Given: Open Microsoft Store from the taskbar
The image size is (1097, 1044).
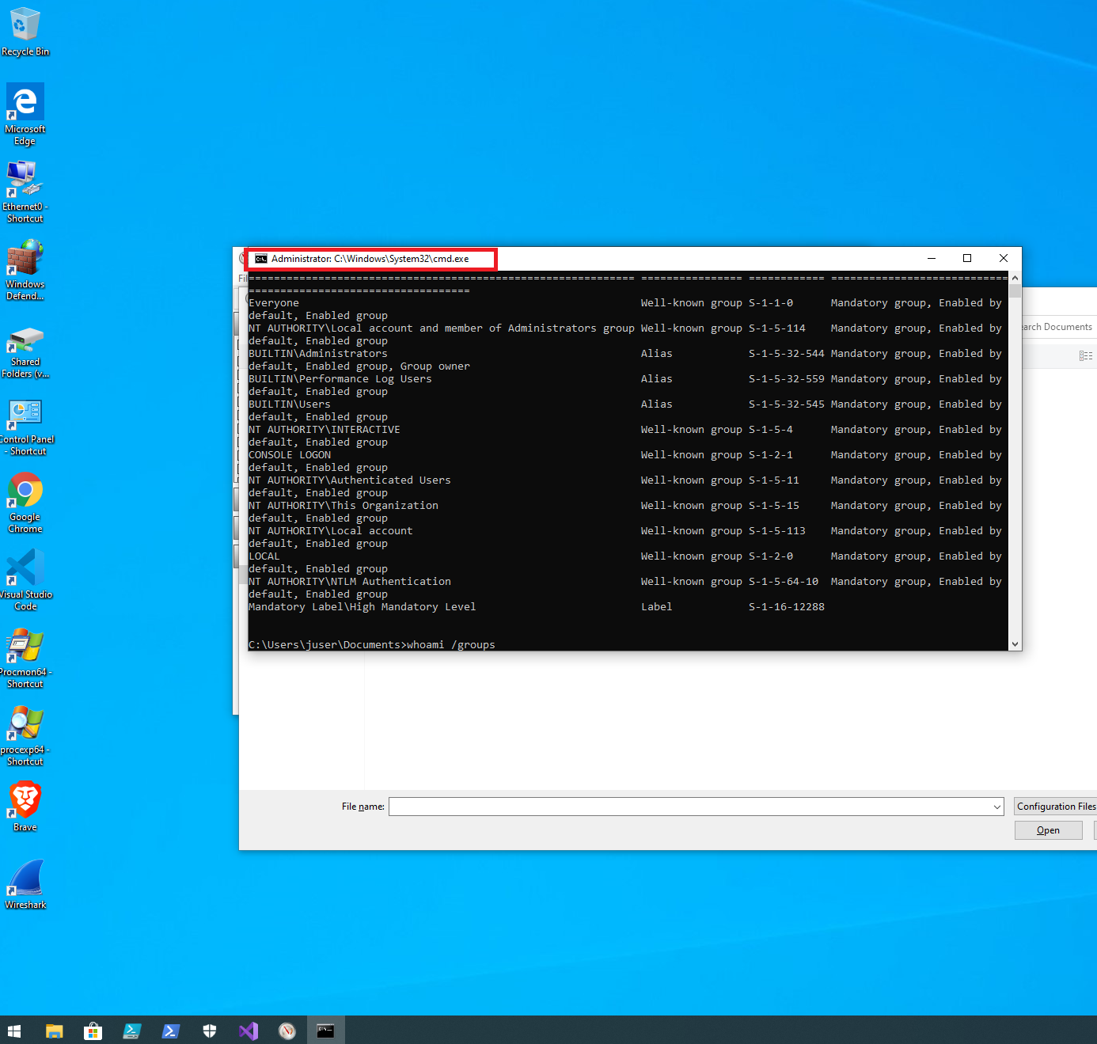Looking at the screenshot, I should coord(93,1031).
